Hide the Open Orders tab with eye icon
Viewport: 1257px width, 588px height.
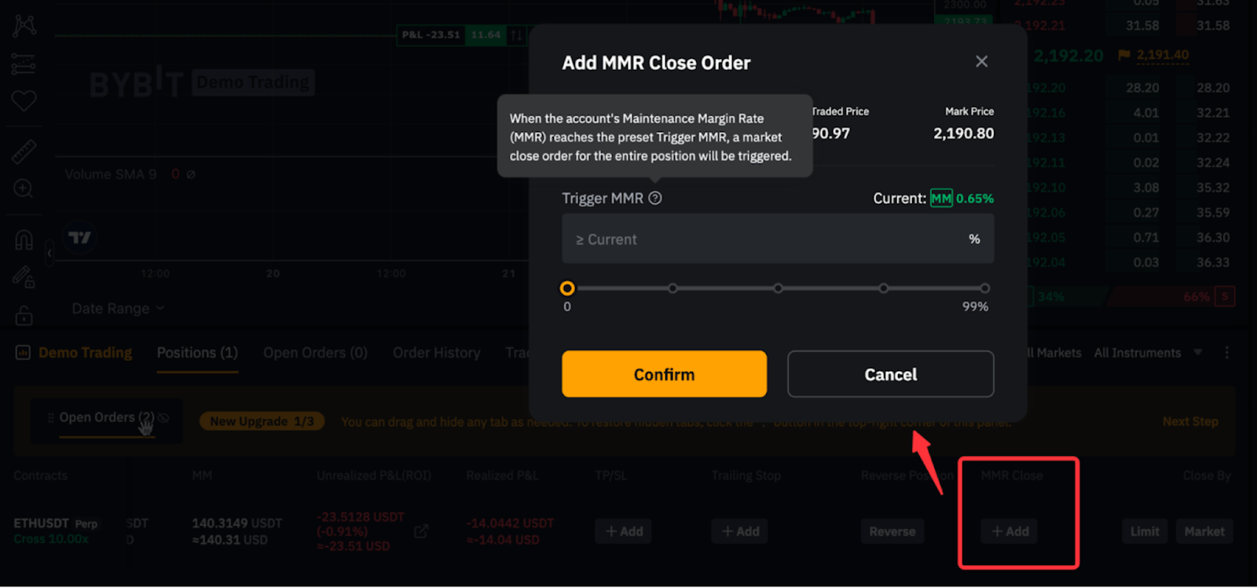tap(163, 417)
